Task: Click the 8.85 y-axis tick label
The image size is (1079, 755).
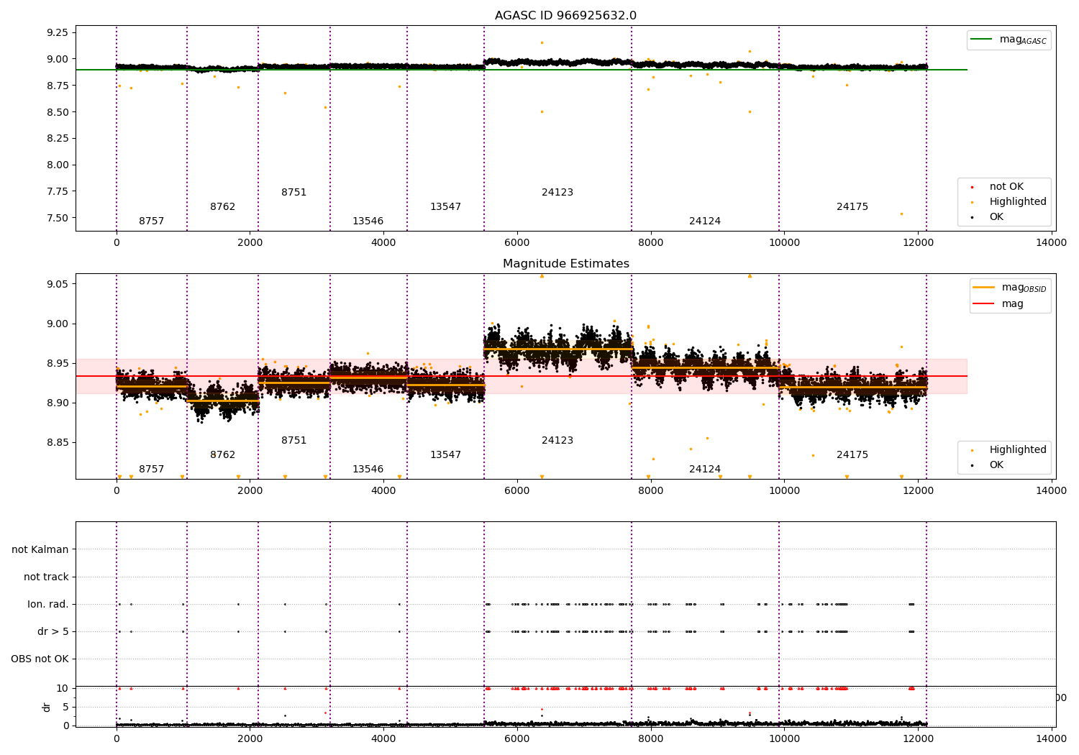Action: click(58, 442)
